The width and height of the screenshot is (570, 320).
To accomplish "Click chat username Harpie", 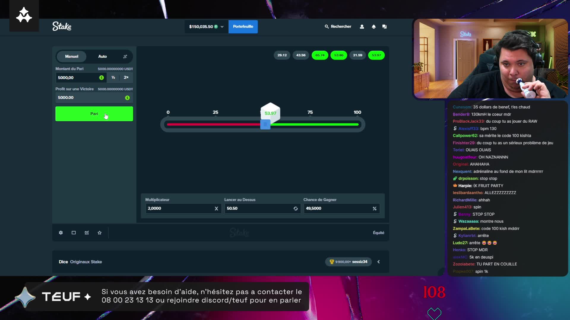I will (x=465, y=186).
